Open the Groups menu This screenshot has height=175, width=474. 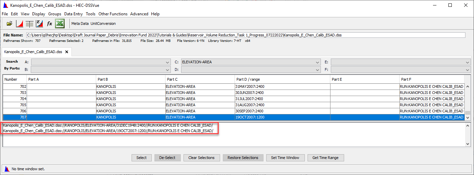pyautogui.click(x=55, y=14)
